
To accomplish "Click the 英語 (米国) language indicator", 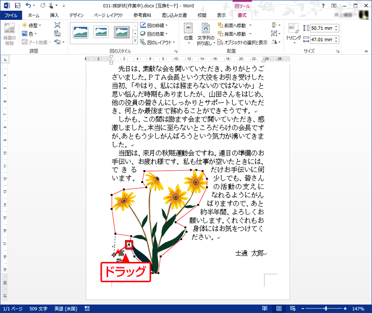I will 65,309.
